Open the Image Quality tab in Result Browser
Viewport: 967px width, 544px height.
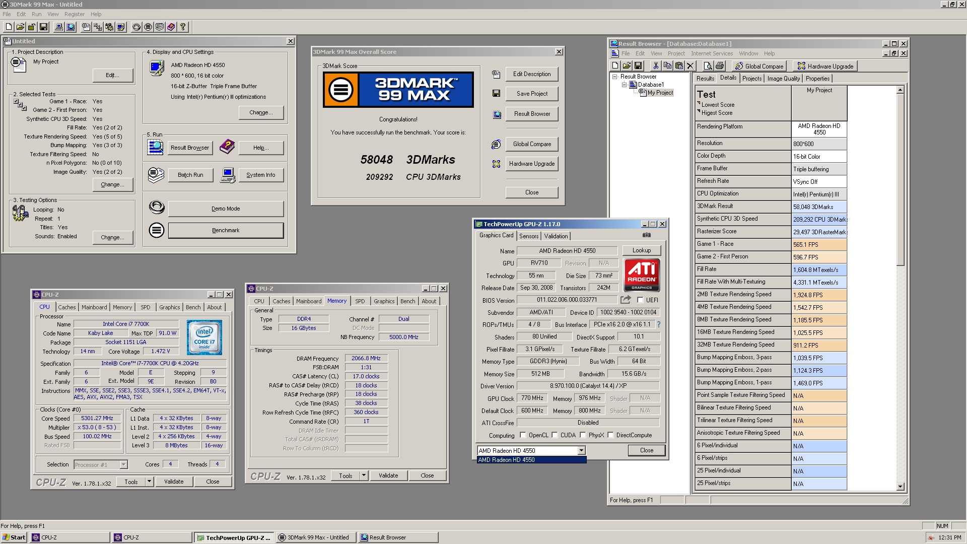pos(783,79)
